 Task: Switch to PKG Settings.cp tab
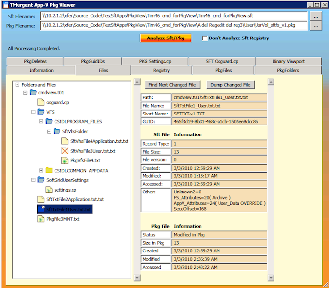pyautogui.click(x=155, y=61)
